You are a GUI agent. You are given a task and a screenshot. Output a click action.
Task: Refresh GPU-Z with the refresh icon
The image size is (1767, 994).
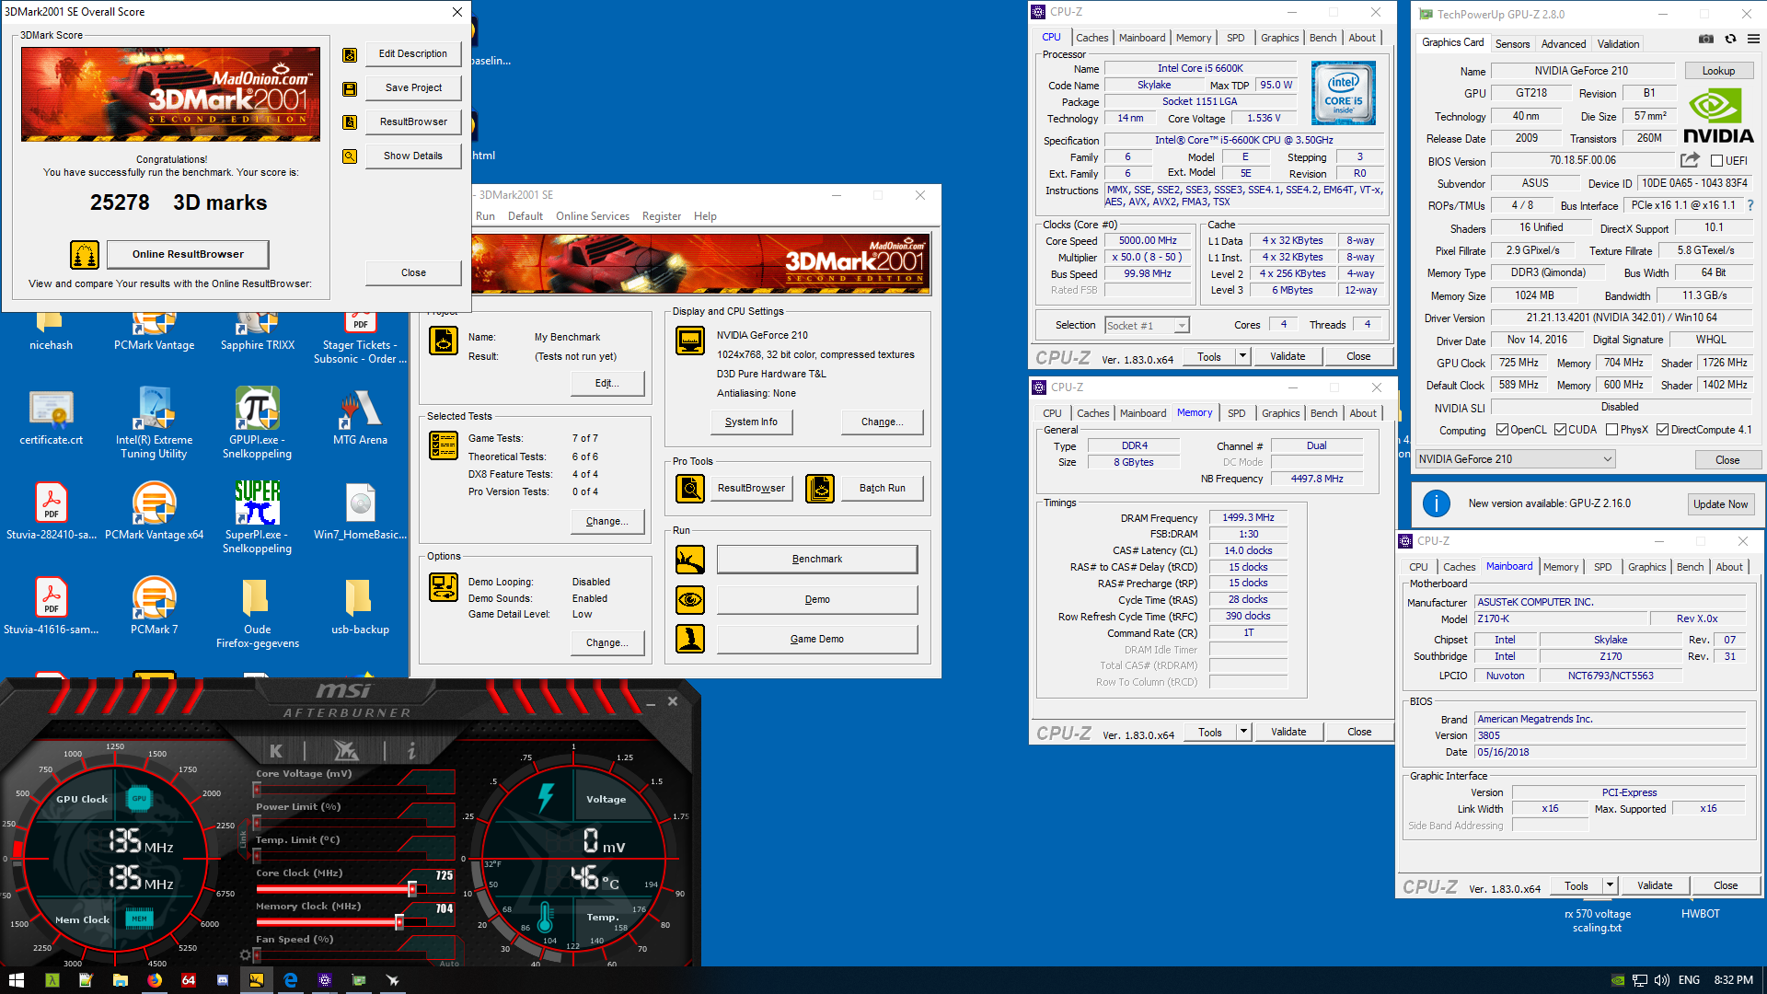1730,40
